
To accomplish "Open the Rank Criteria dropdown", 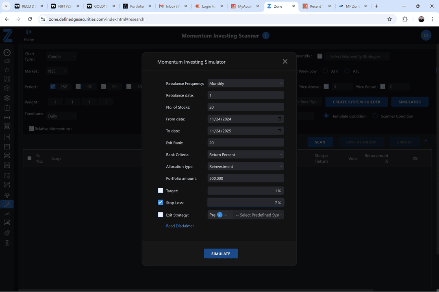I will (x=246, y=155).
